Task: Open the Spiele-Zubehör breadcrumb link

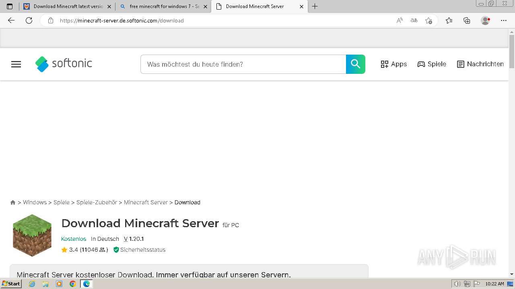Action: pos(97,202)
